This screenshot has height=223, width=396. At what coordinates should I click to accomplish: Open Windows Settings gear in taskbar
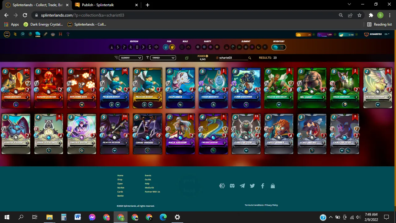click(177, 217)
